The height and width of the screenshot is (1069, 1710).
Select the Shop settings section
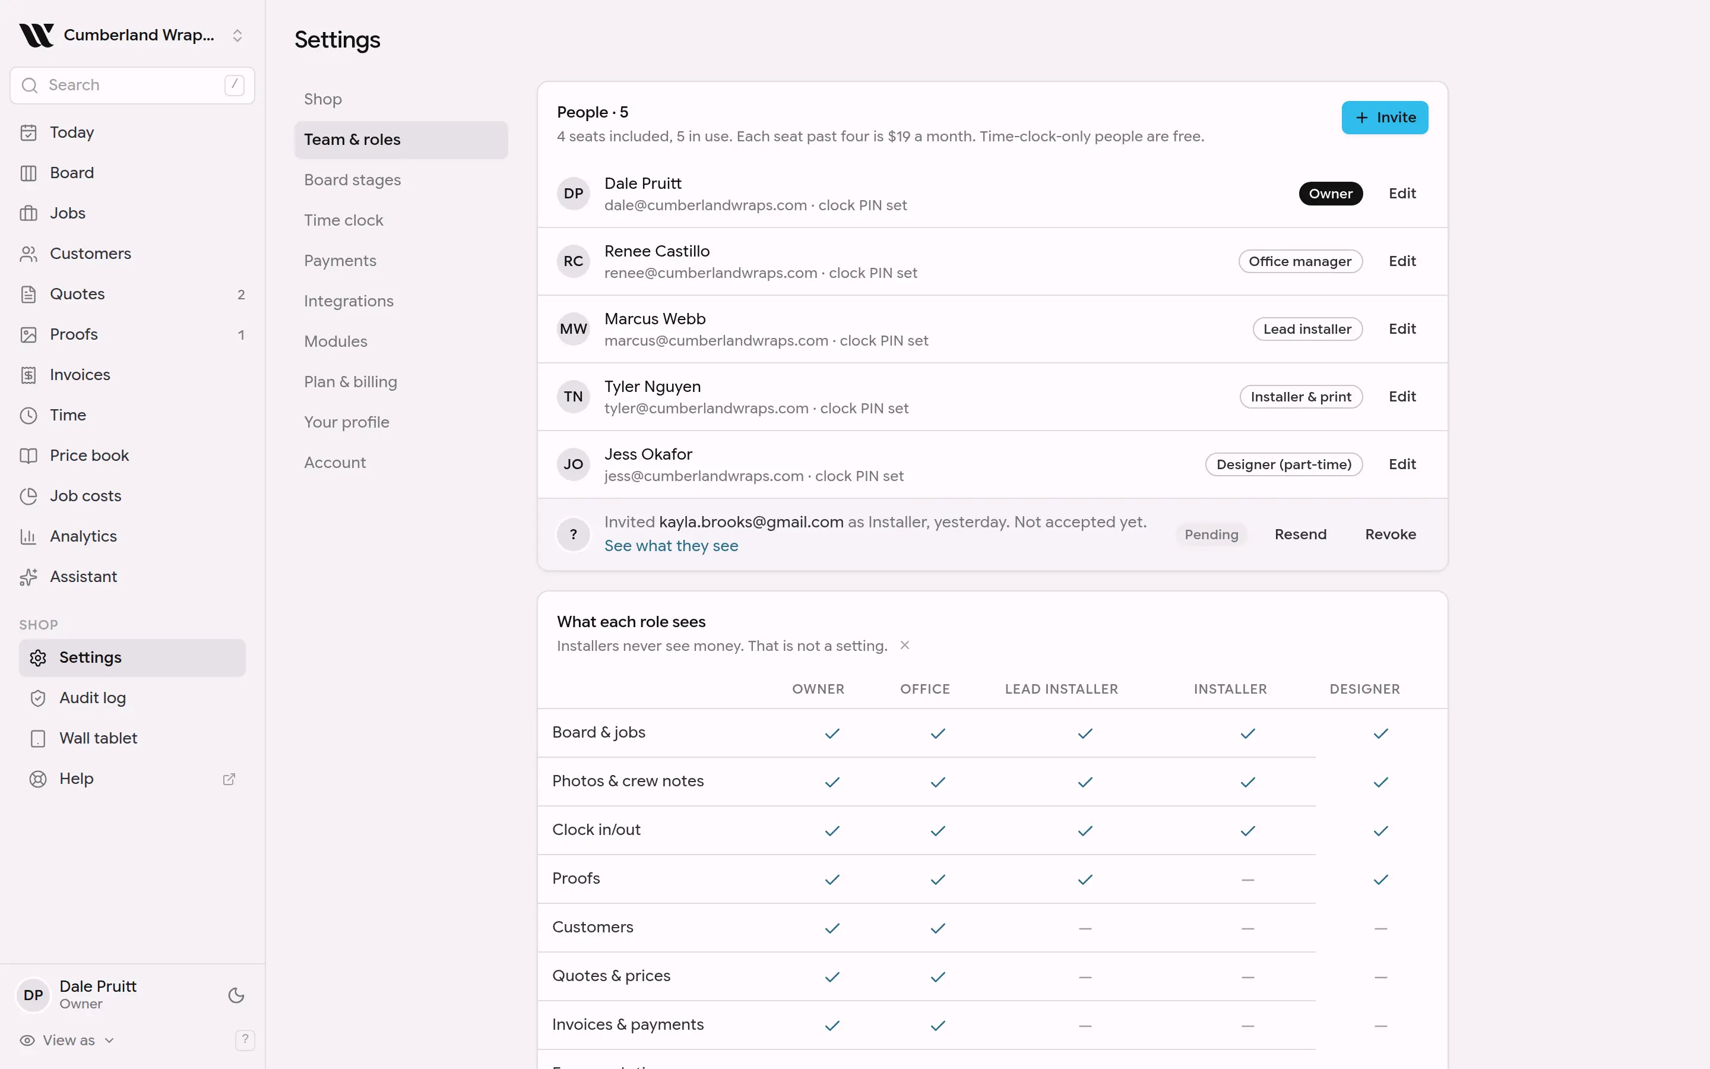point(401,99)
